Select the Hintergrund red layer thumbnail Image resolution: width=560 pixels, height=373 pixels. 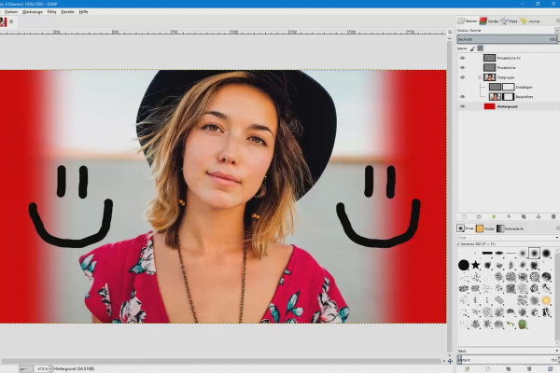(489, 106)
